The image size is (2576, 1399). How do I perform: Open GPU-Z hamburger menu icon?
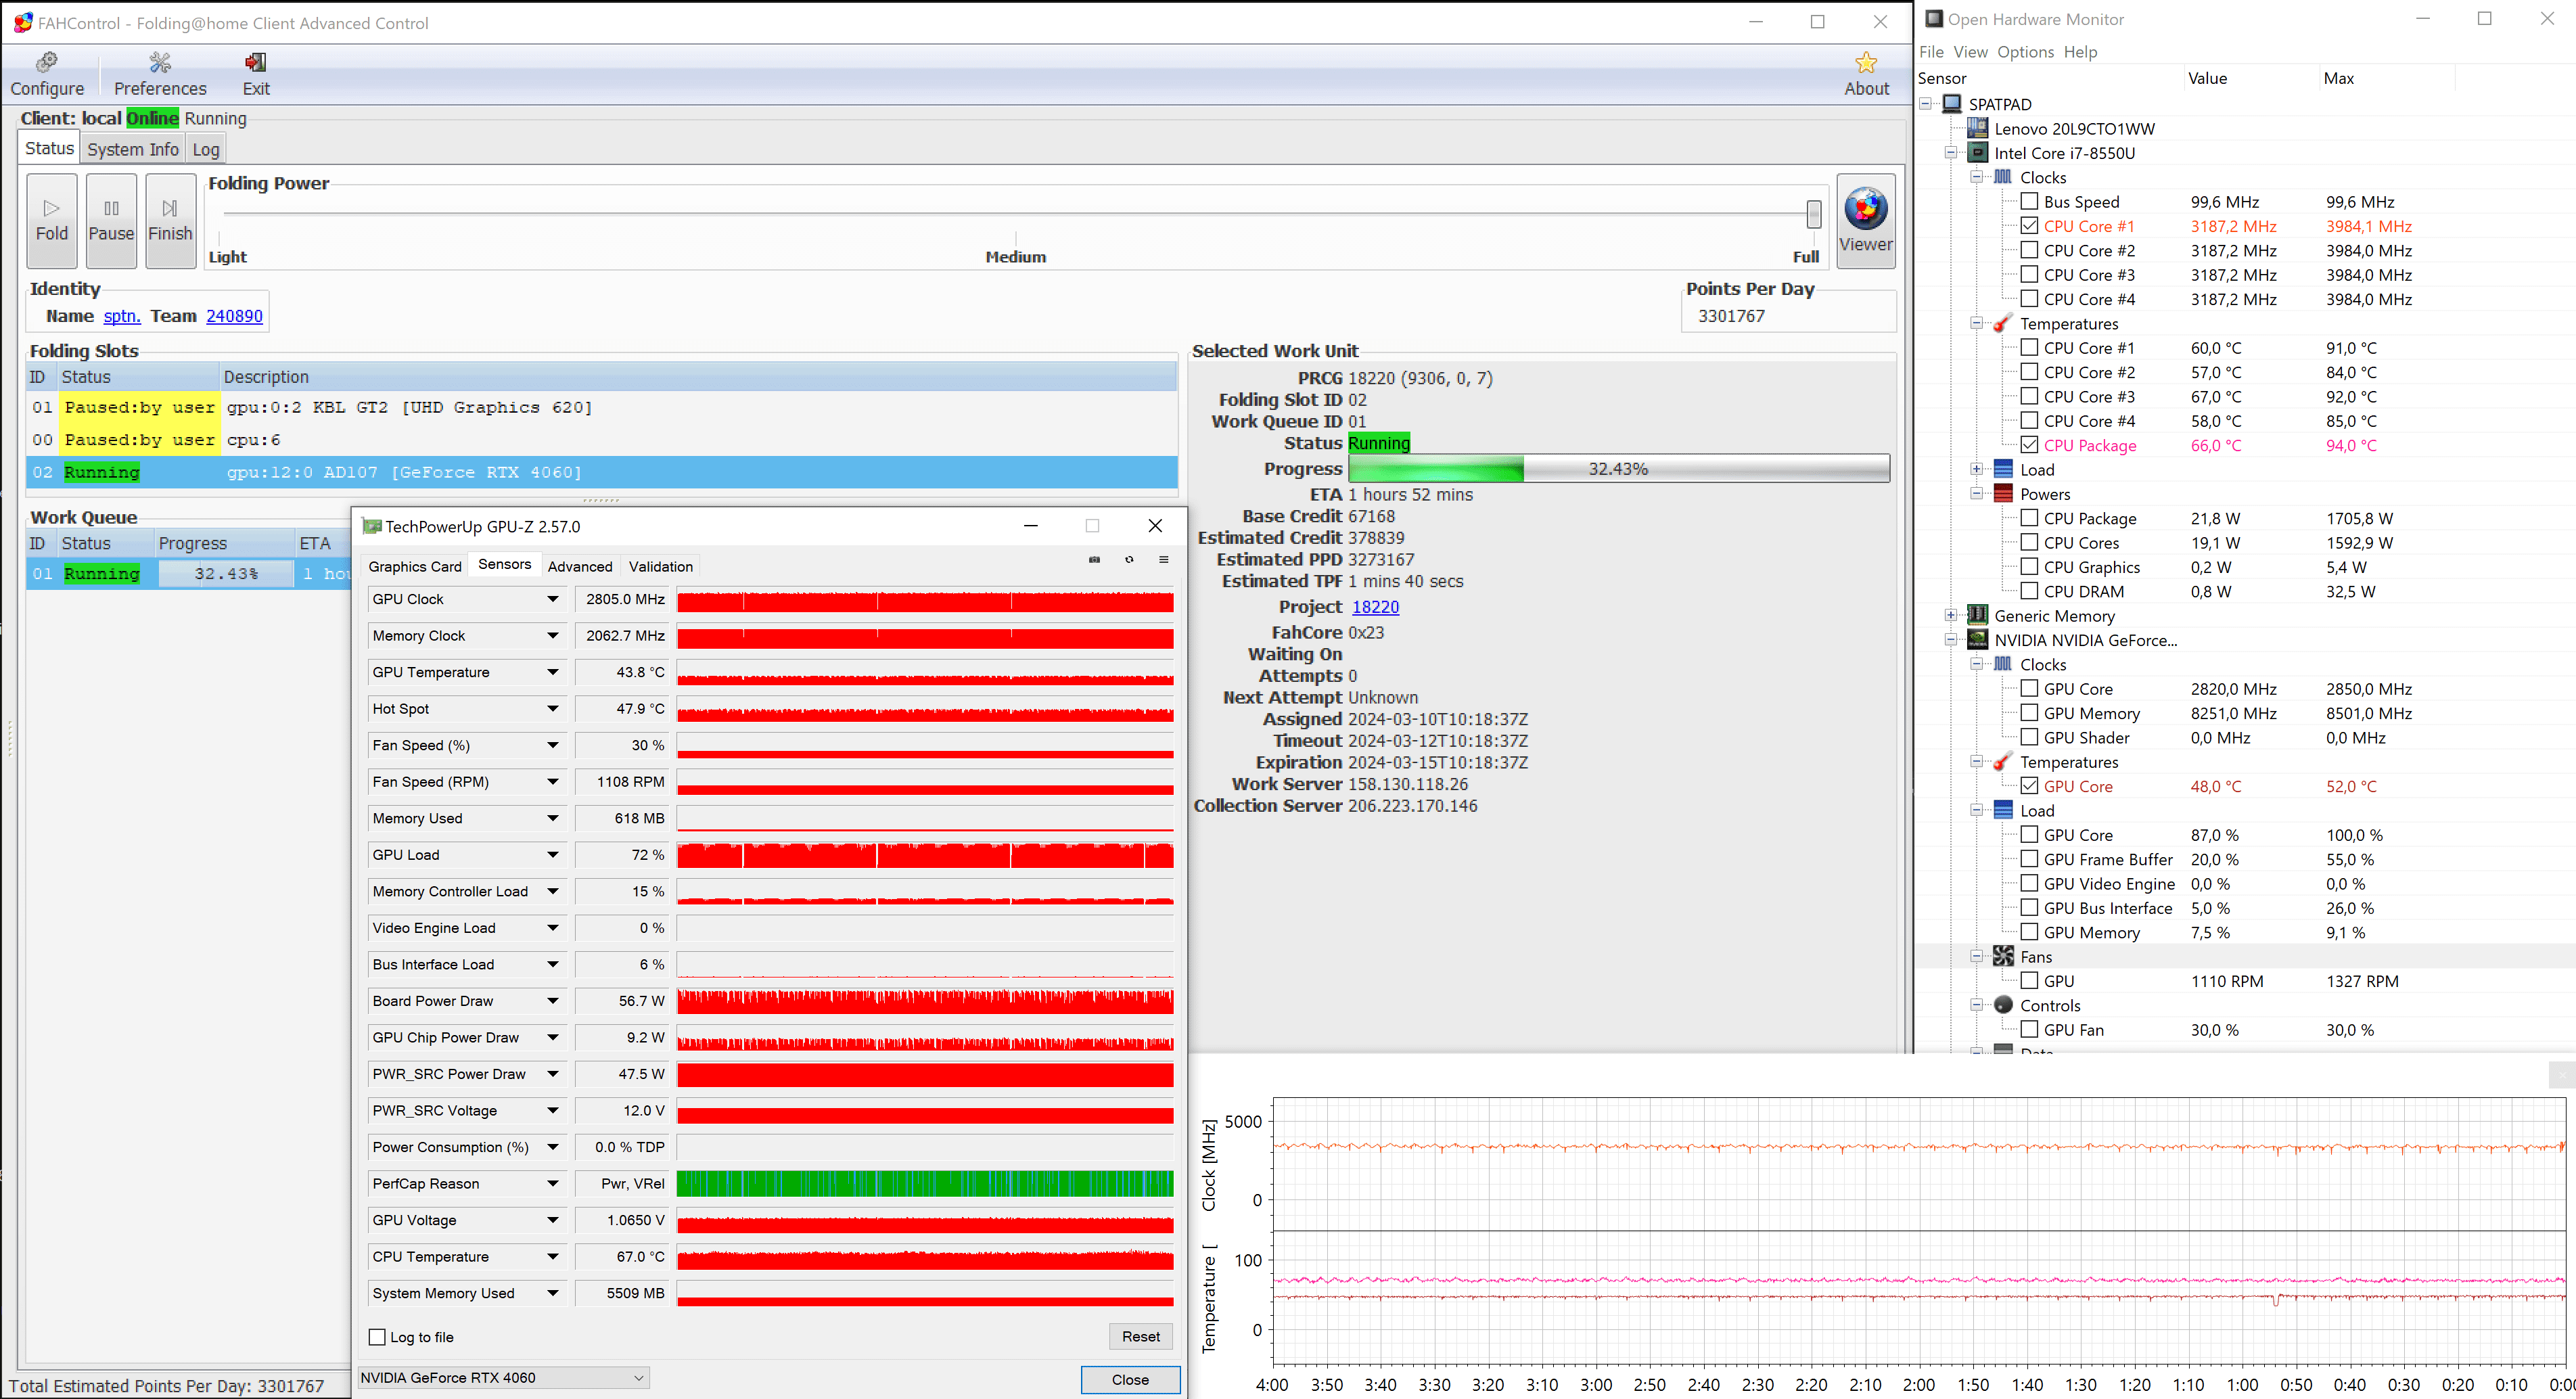pos(1163,560)
